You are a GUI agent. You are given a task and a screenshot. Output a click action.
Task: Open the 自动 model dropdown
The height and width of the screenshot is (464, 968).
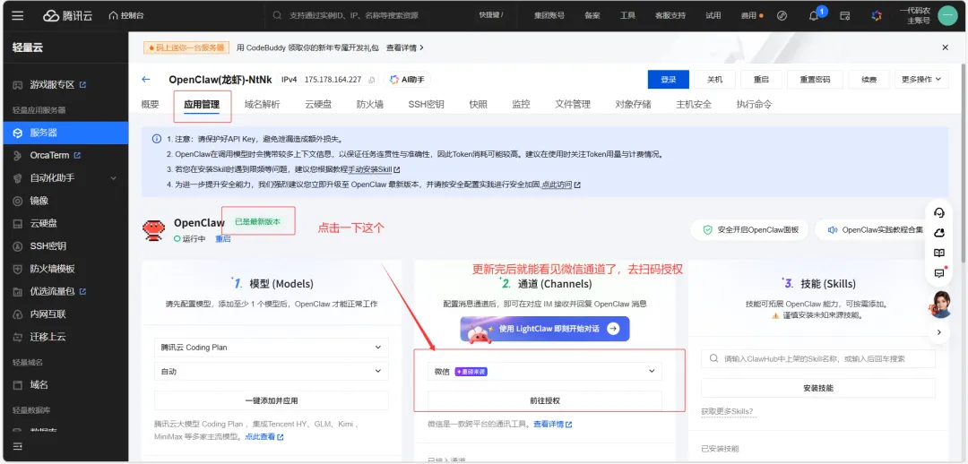271,372
